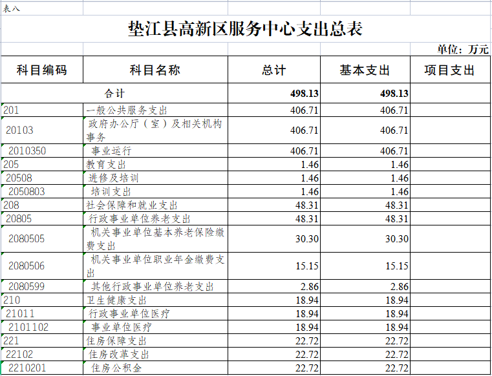Click code cell 208
Viewport: 492px width, 376px height.
(42, 205)
